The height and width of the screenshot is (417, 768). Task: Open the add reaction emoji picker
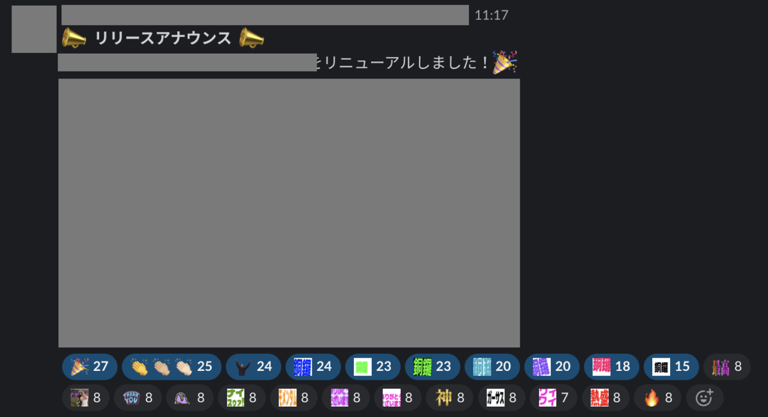coord(705,398)
